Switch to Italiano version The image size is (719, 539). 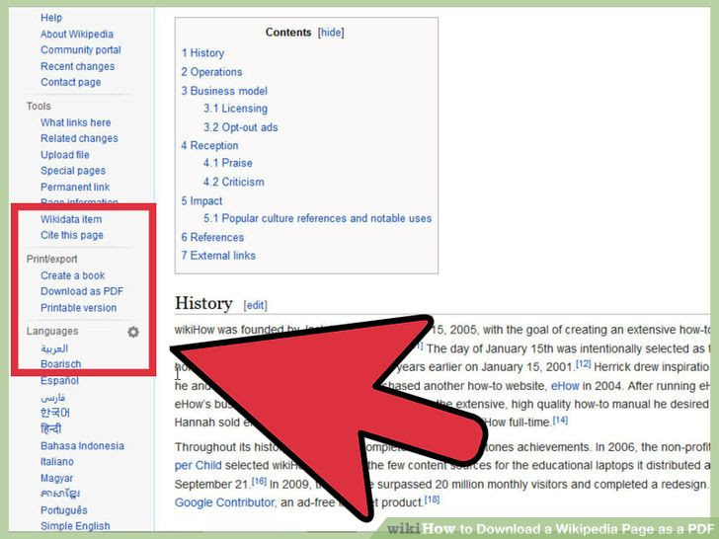click(x=57, y=462)
